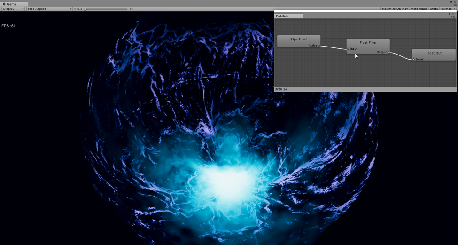The width and height of the screenshot is (458, 245).
Task: Select the Patcher tab
Action: (x=288, y=16)
